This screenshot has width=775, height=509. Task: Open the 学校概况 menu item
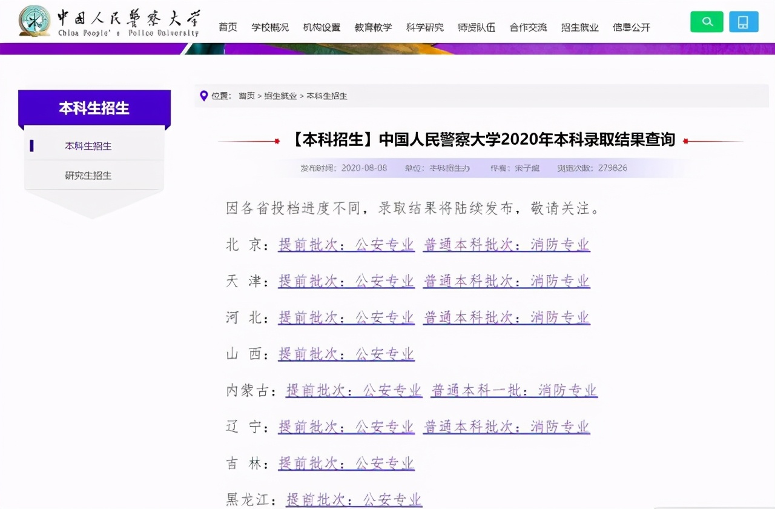point(269,27)
